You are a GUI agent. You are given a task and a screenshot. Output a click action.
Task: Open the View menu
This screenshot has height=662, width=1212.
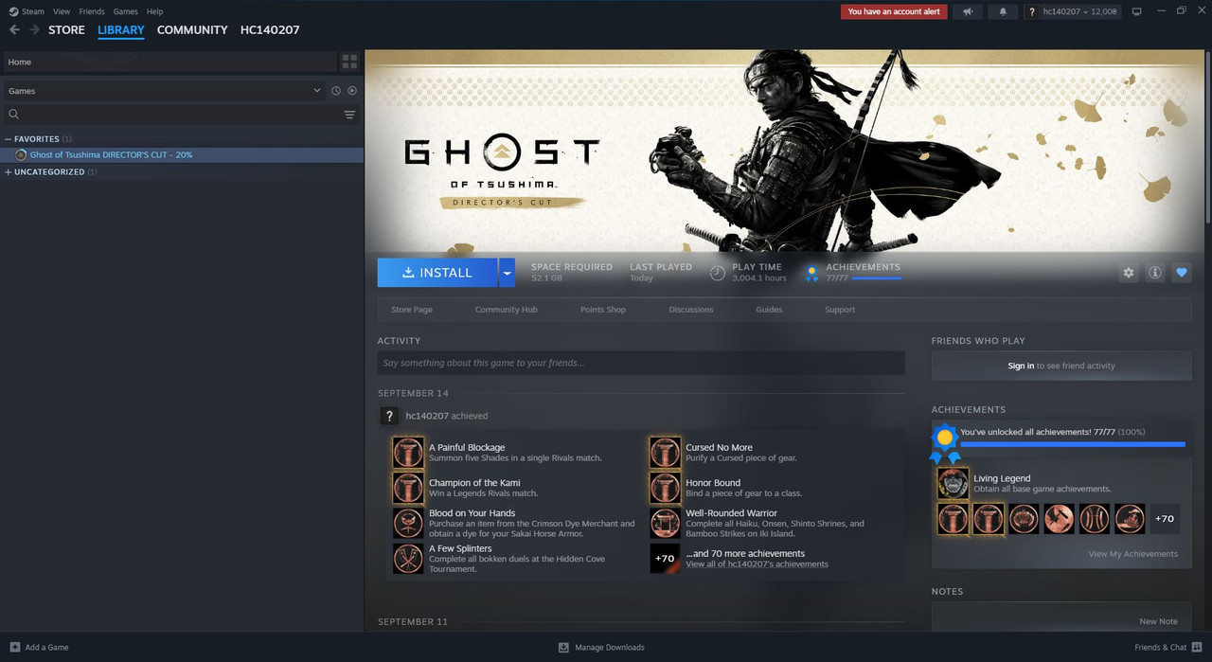[x=62, y=11]
